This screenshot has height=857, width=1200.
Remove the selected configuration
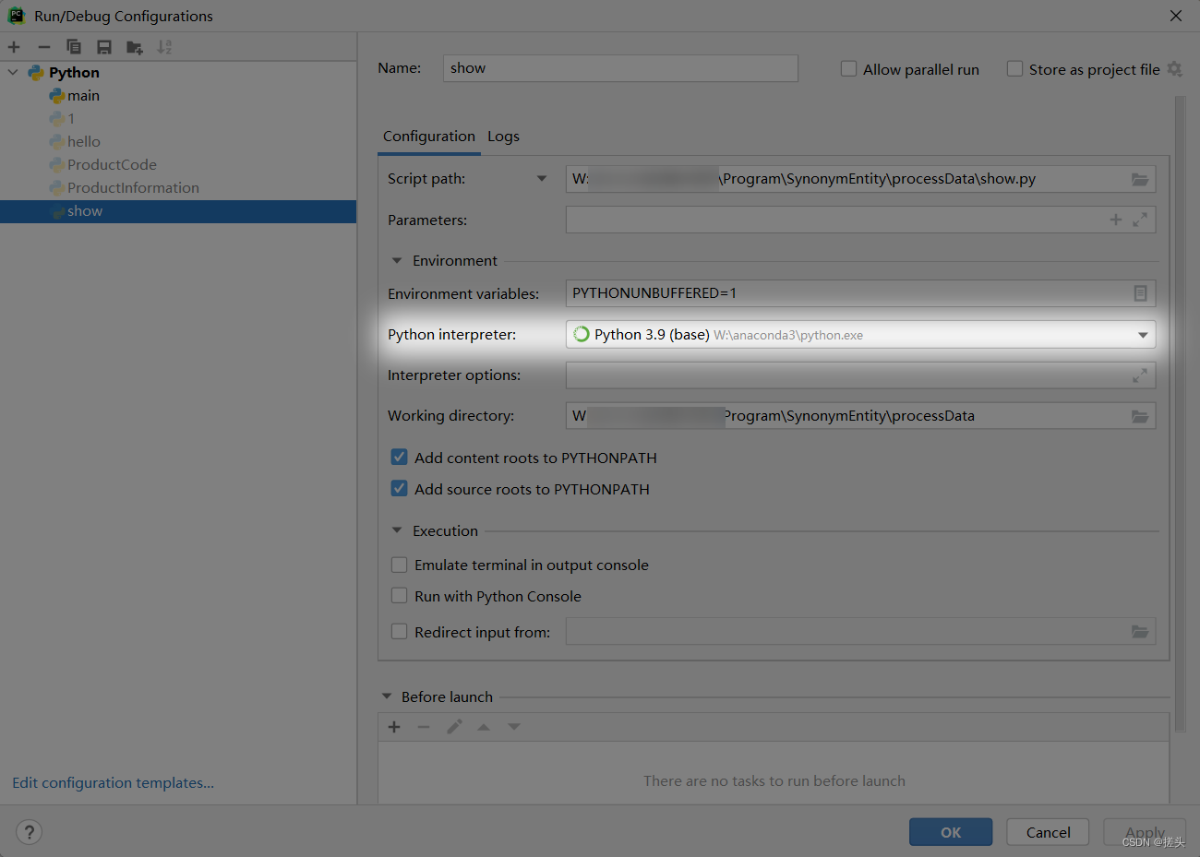[x=43, y=46]
